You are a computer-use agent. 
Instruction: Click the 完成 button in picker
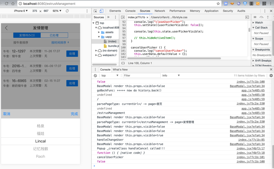click(x=74, y=114)
